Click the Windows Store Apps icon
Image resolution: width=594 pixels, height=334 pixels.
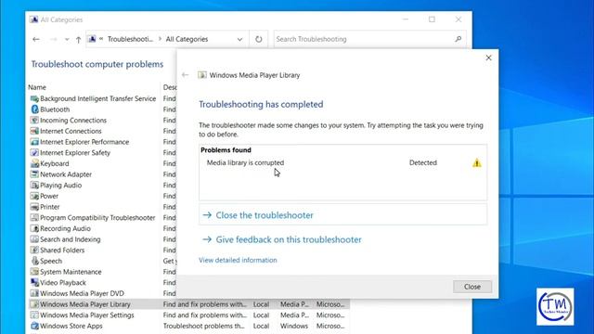[34, 326]
